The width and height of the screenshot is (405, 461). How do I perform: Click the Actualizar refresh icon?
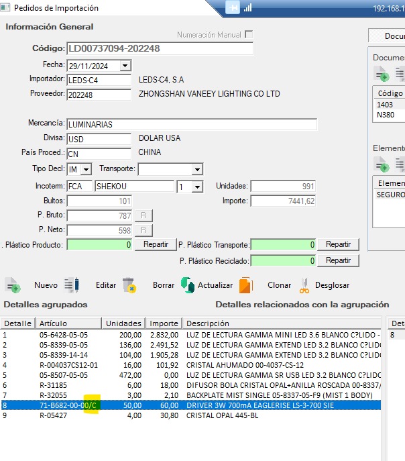click(188, 285)
